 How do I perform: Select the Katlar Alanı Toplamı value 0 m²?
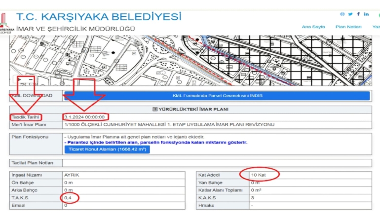256,190
